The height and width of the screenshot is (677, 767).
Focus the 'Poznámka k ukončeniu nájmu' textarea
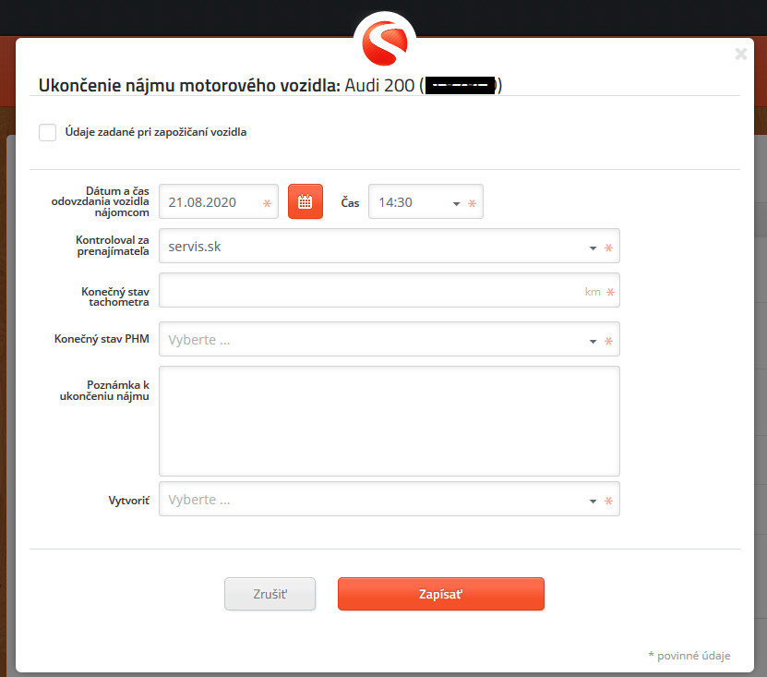click(x=389, y=421)
